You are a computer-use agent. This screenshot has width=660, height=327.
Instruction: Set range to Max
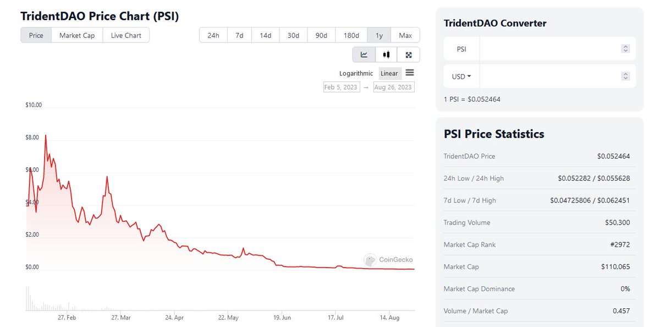pyautogui.click(x=405, y=35)
